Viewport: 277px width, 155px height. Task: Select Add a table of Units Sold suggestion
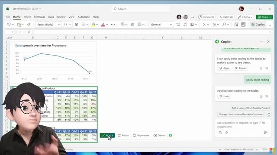tap(251, 108)
